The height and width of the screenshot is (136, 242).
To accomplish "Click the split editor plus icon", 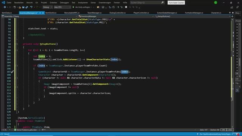I will 232,16.
